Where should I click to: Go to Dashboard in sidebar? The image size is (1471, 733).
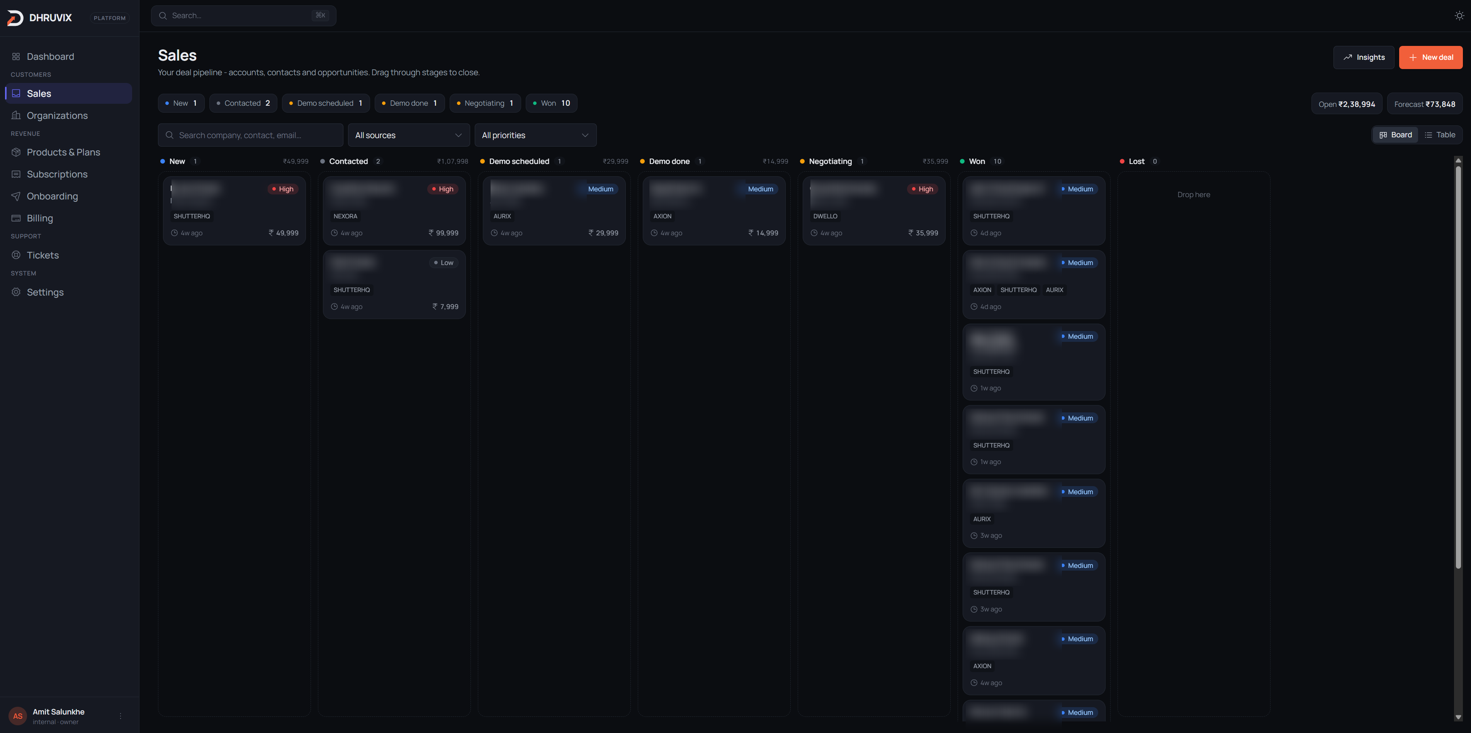(x=68, y=56)
